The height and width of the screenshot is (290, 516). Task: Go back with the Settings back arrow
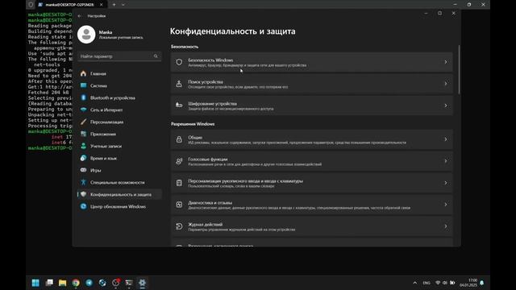[x=80, y=16]
